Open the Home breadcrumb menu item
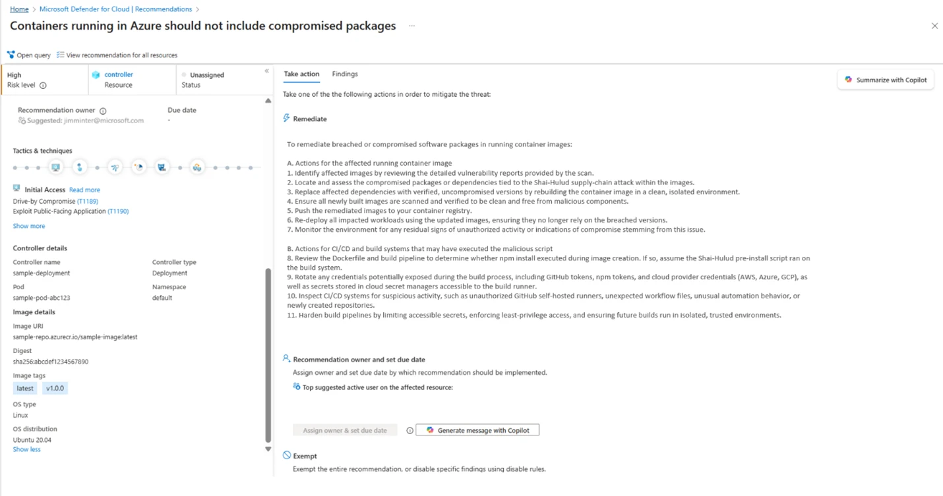 tap(18, 9)
